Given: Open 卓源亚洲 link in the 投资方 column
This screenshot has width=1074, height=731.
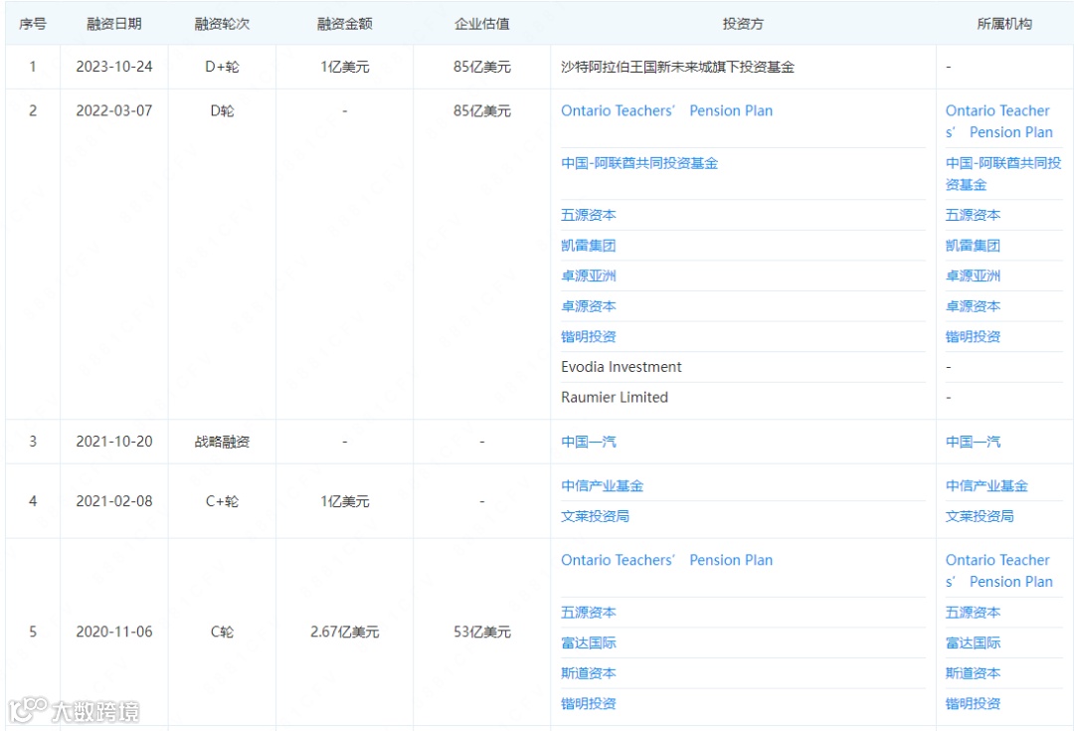Looking at the screenshot, I should [589, 275].
